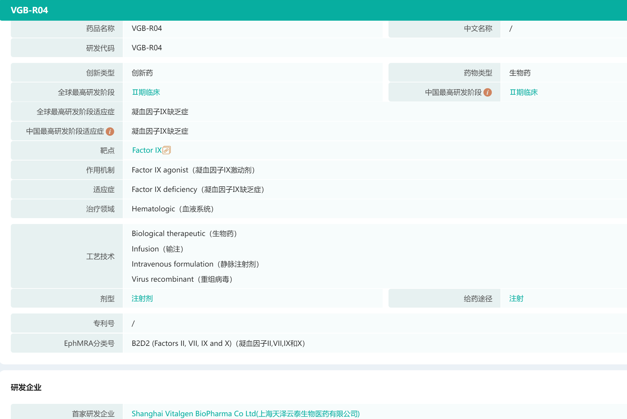Click the Intravenous formulation technology entry
The image size is (627, 419).
pos(196,264)
